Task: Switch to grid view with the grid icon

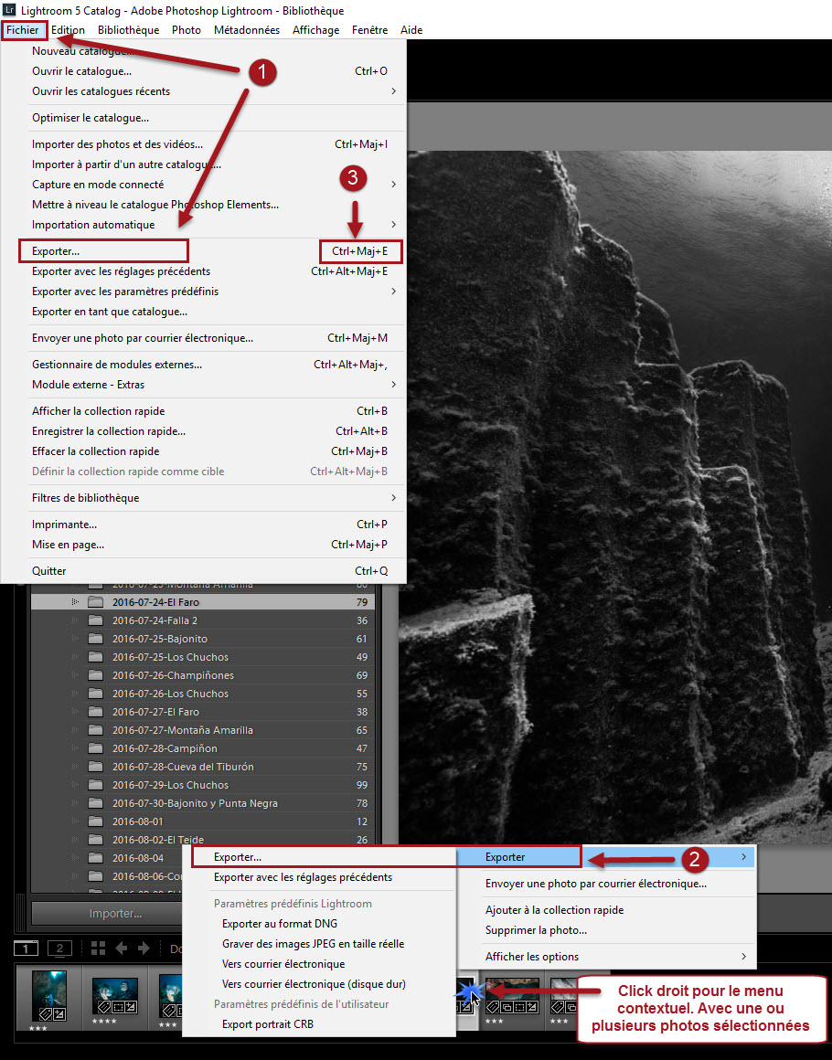Action: (98, 948)
